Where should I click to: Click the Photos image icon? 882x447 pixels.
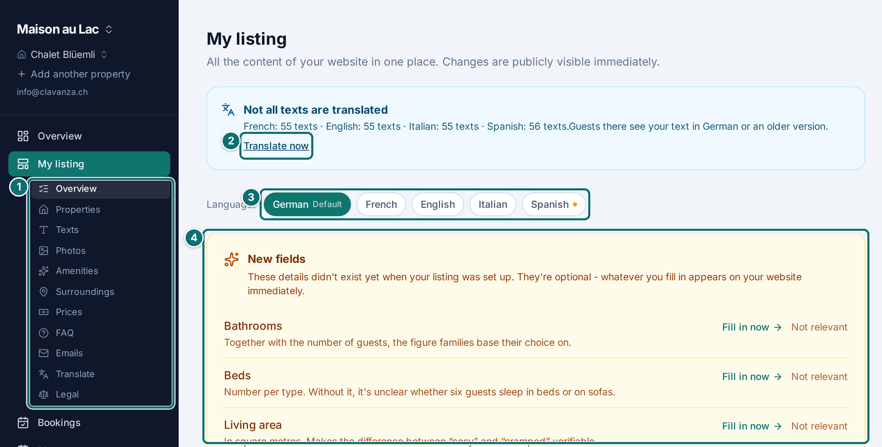click(43, 250)
